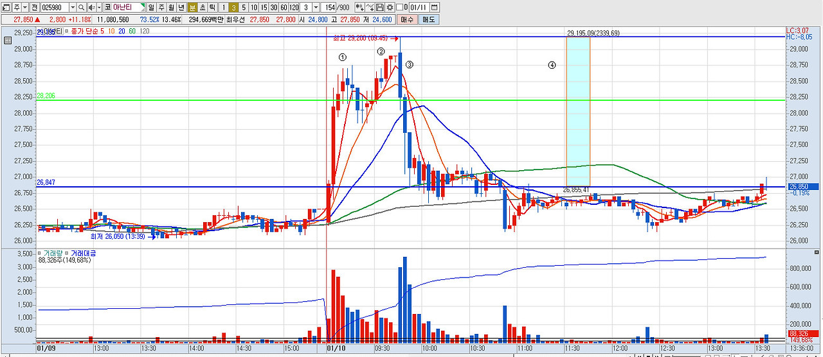The width and height of the screenshot is (823, 357).
Task: Choose the 1 minute interval button
Action: pos(223,8)
